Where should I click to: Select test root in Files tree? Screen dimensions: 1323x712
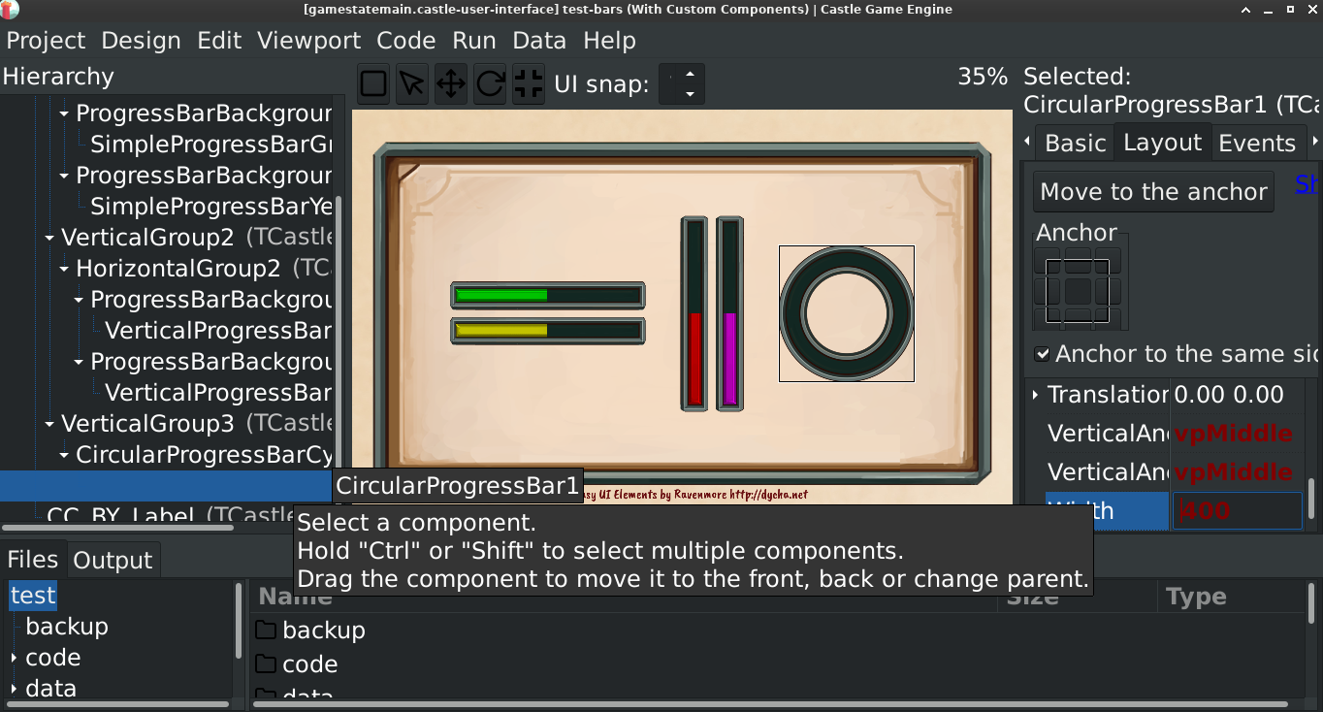pyautogui.click(x=33, y=596)
